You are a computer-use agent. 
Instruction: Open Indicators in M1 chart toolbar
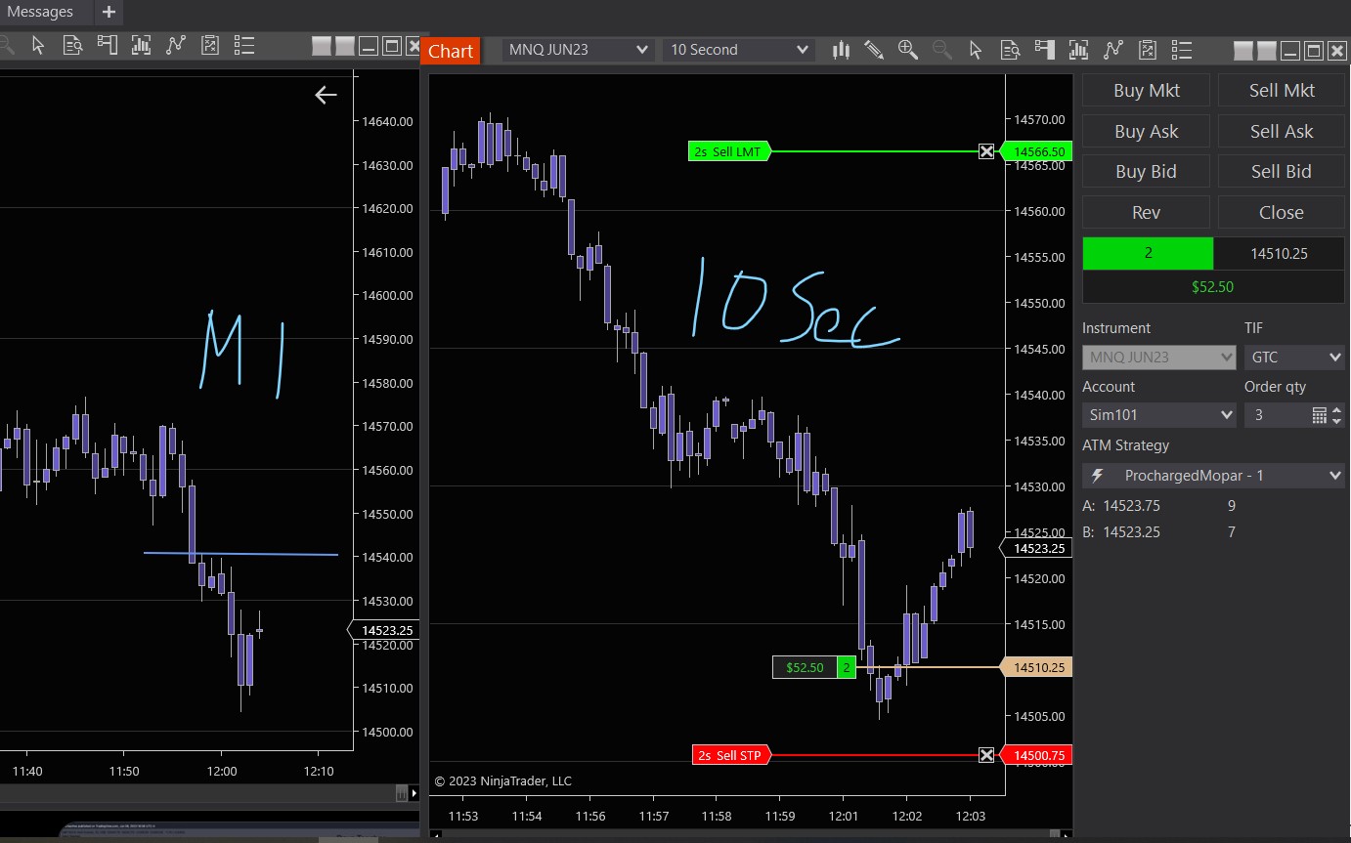[x=176, y=45]
